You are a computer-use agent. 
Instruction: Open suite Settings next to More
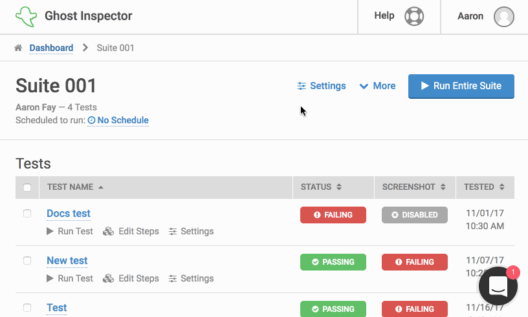(322, 86)
